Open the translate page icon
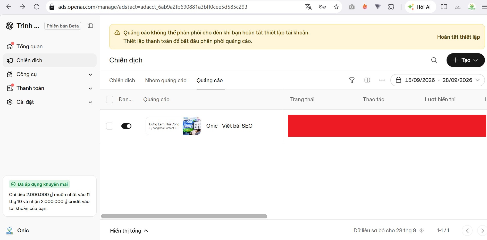The width and height of the screenshot is (487, 240). [x=308, y=7]
